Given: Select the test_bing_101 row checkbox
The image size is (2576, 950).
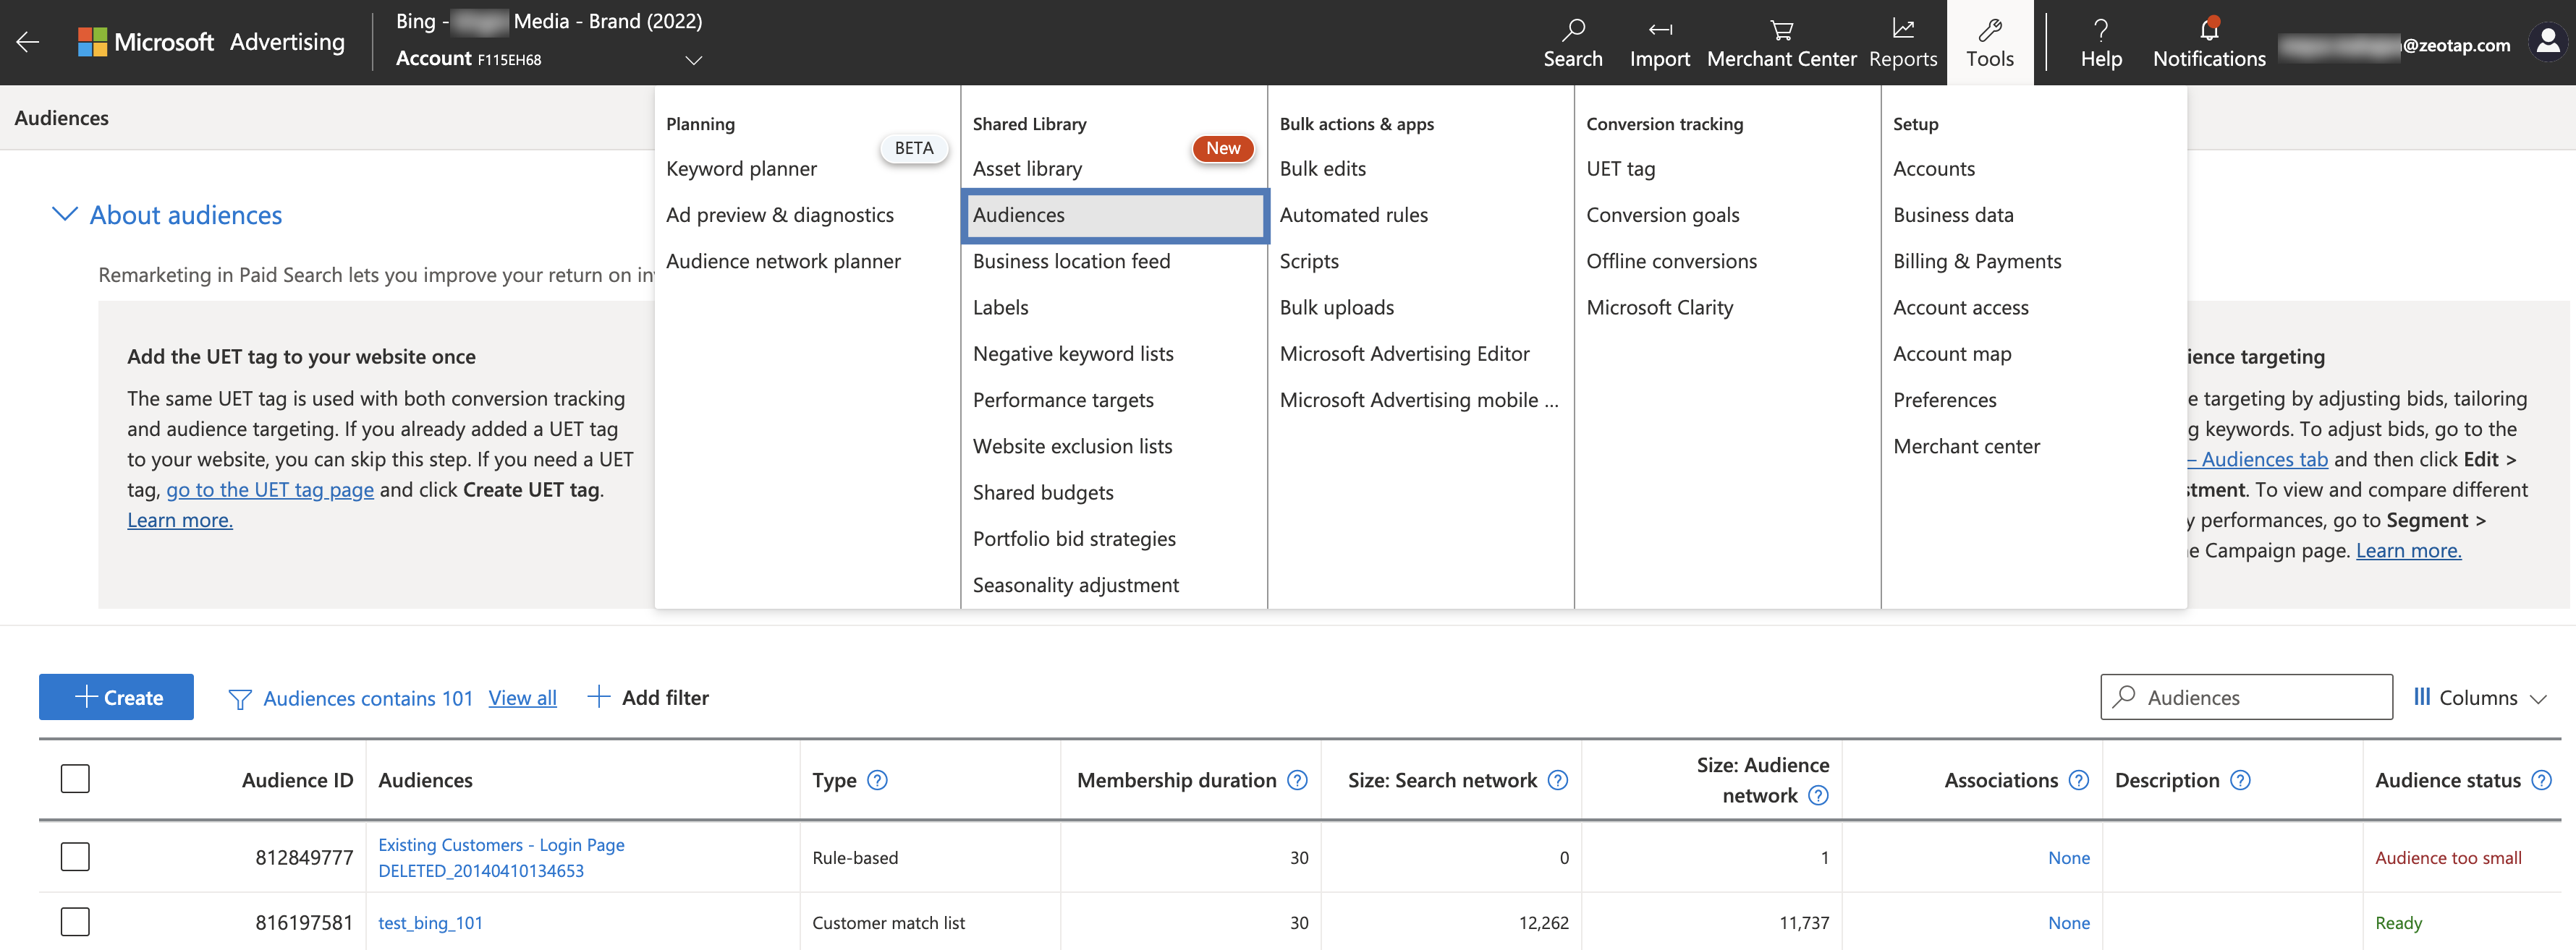Looking at the screenshot, I should tap(75, 922).
